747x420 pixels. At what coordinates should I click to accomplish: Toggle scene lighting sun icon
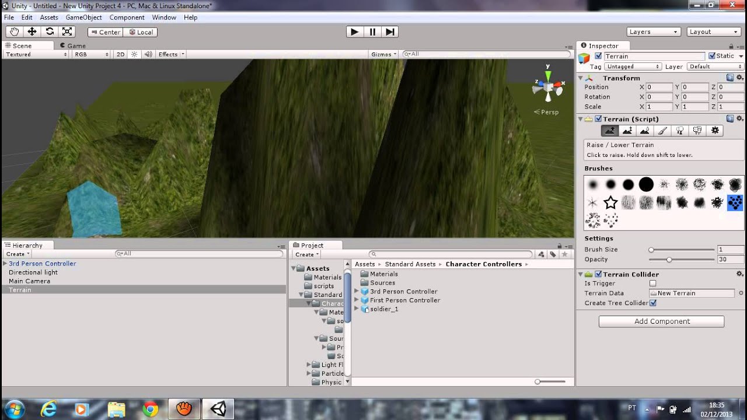134,54
